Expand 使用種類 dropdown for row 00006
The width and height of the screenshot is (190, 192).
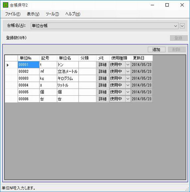click(128, 99)
